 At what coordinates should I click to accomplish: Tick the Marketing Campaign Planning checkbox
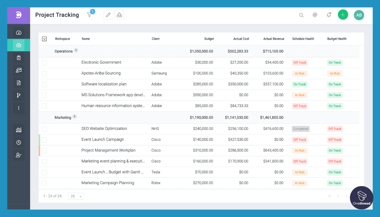pyautogui.click(x=44, y=183)
